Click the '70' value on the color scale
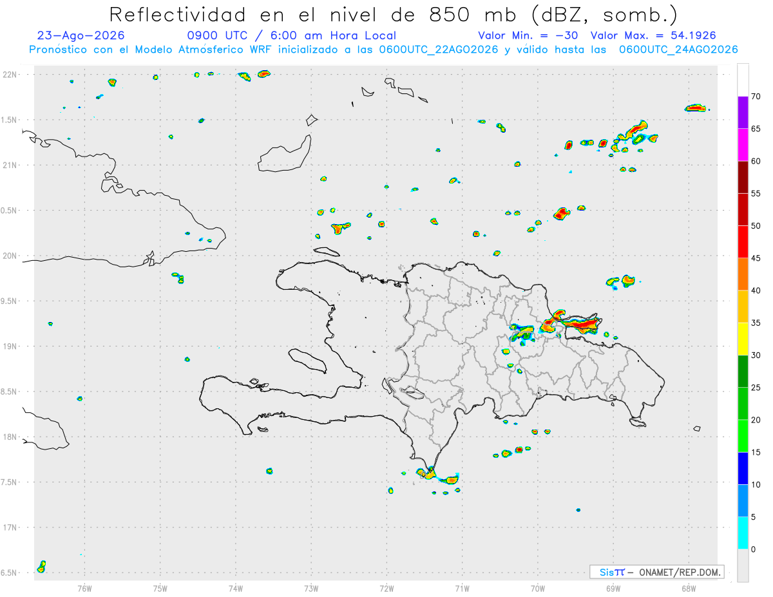 point(756,97)
